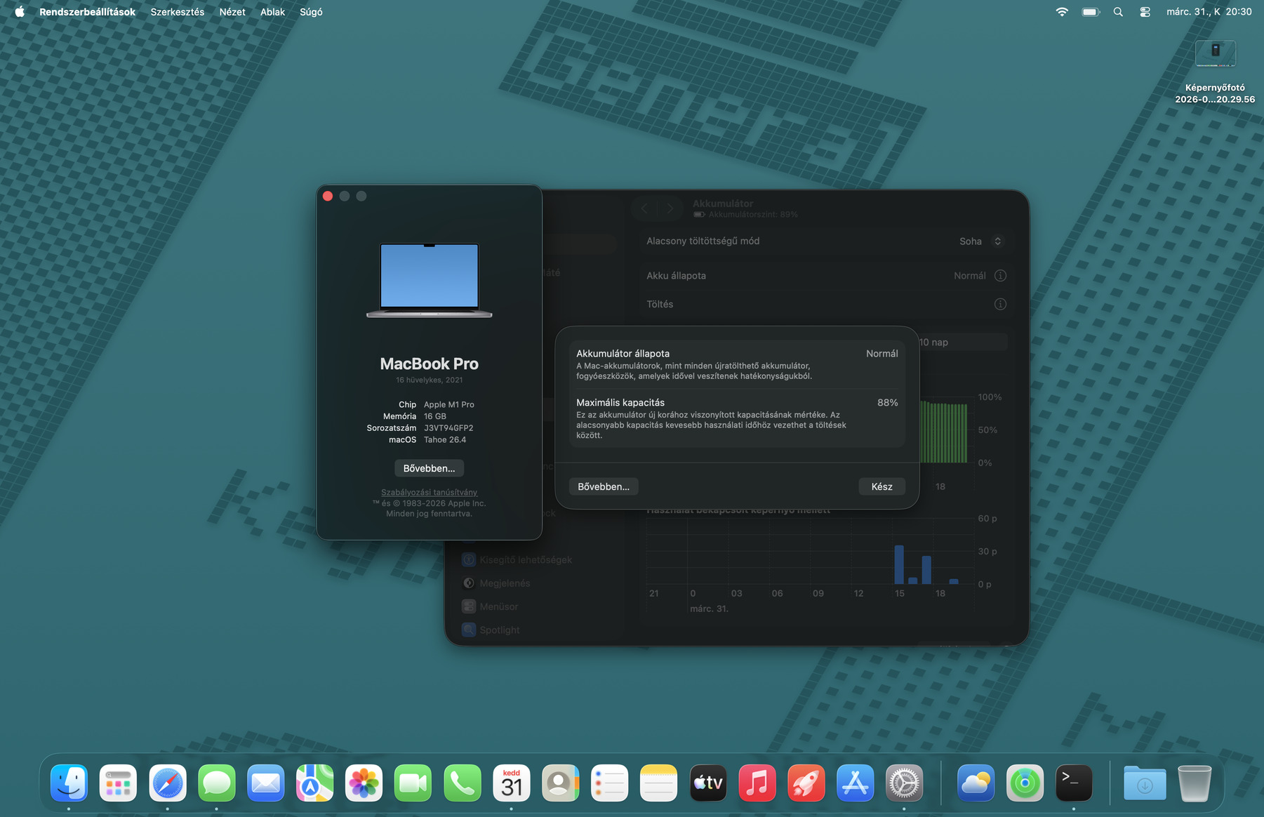Click Bővebben… in the battery health dialog

coord(604,486)
